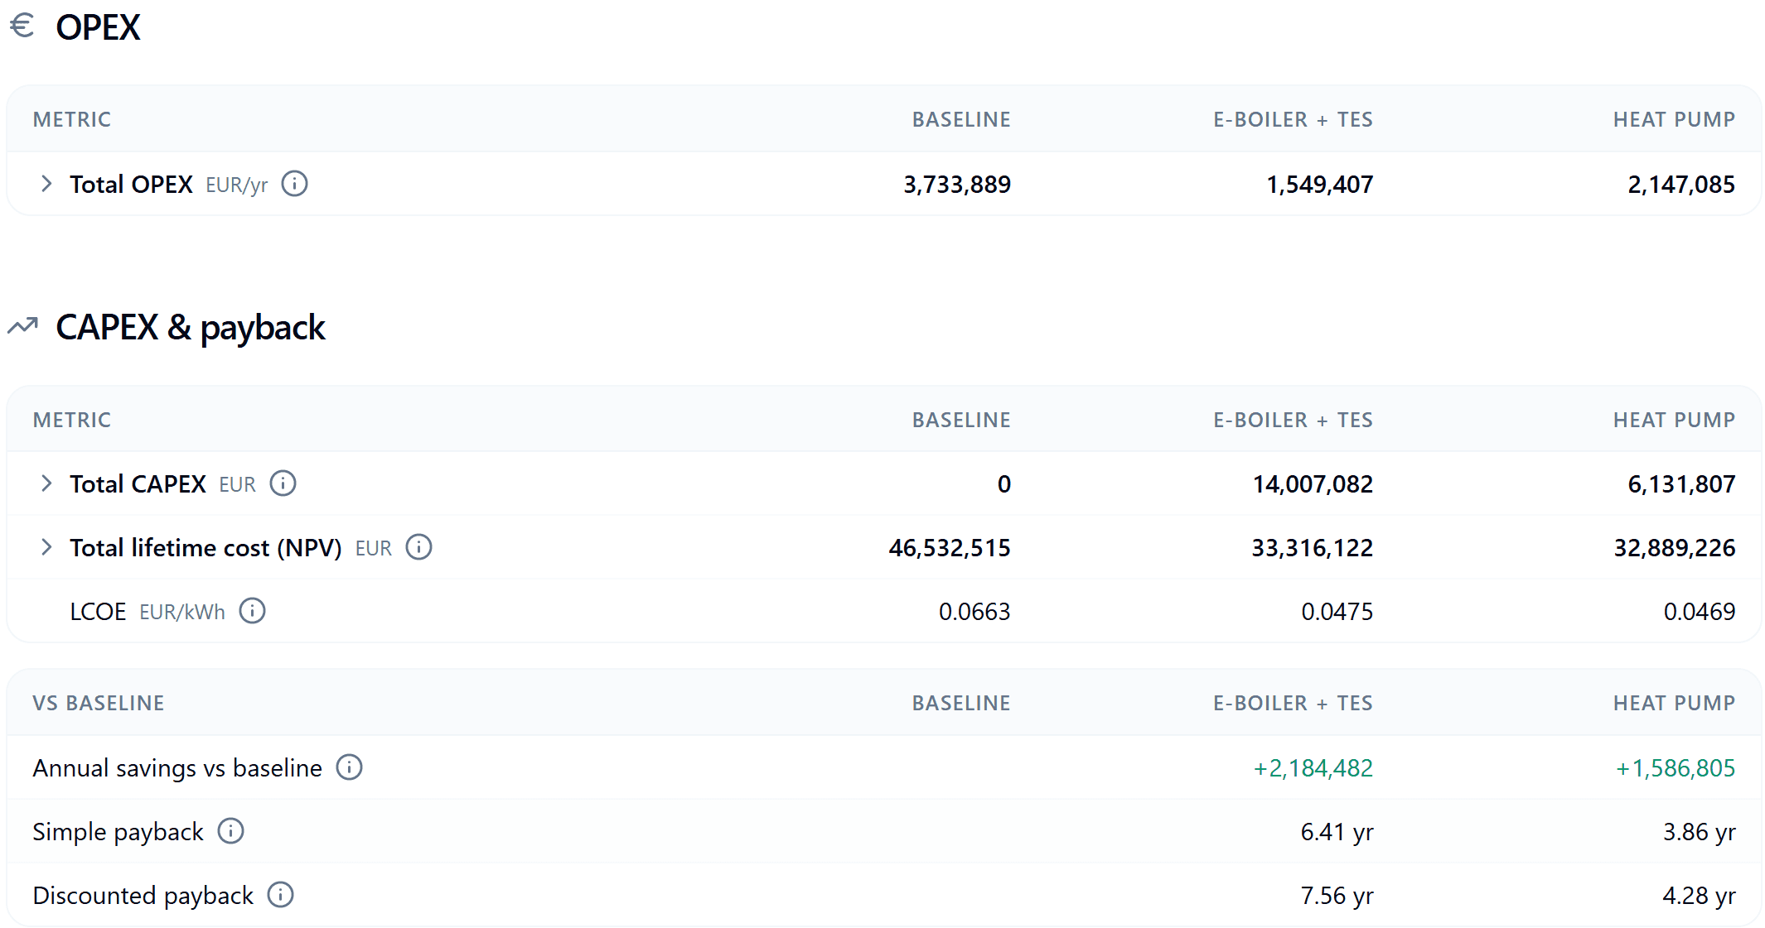Click the Total CAPEX label
1765x928 pixels.
pos(138,483)
